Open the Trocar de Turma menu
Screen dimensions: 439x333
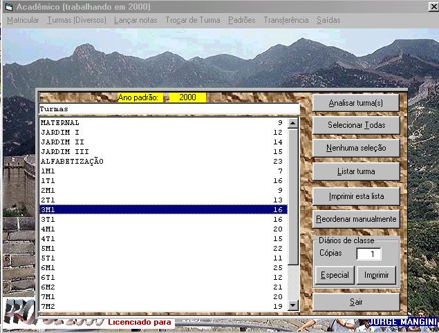193,20
